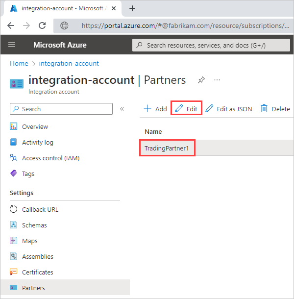The width and height of the screenshot is (294, 299).
Task: Go to the Certificates page
Action: 37,273
